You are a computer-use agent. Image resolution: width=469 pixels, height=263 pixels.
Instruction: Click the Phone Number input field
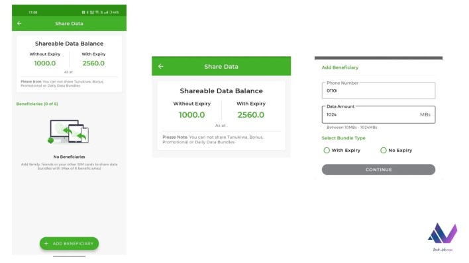378,91
